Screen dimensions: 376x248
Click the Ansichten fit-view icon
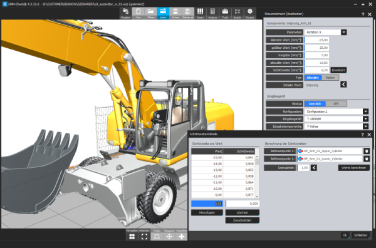[144, 237]
